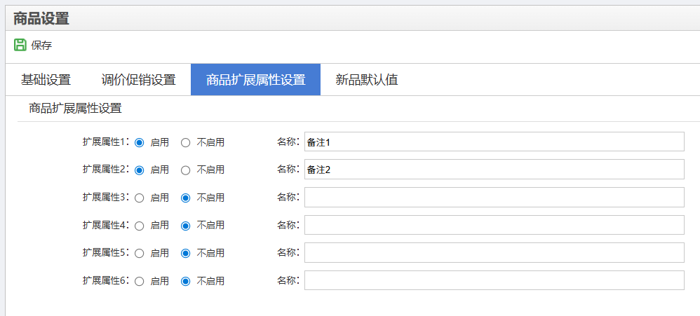
Task: Click the empty 名称 field for 扩展属性3
Action: [494, 197]
